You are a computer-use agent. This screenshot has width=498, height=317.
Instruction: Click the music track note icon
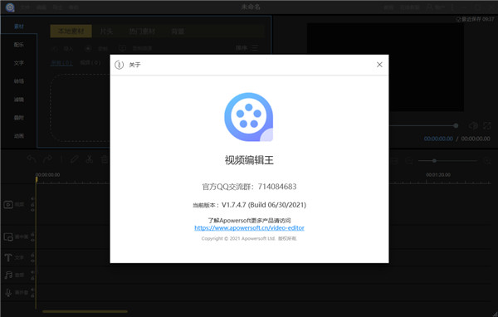8,275
